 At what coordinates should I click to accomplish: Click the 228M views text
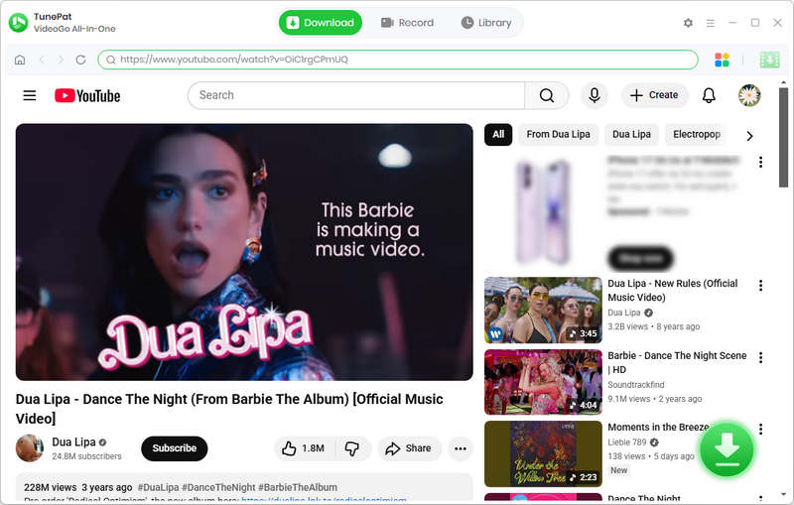[51, 487]
